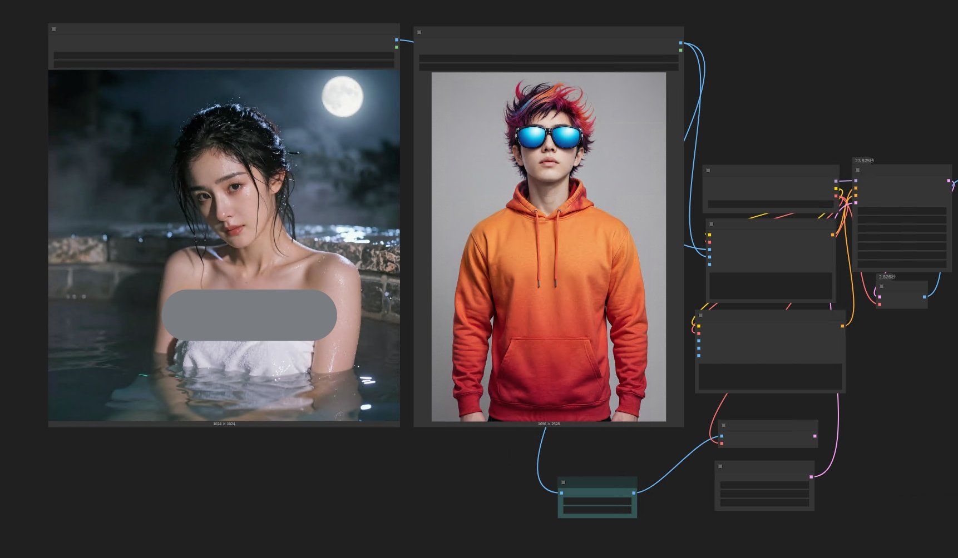Screen dimensions: 958x558
Task: Select the orange hoodie person image preview
Action: (x=549, y=247)
